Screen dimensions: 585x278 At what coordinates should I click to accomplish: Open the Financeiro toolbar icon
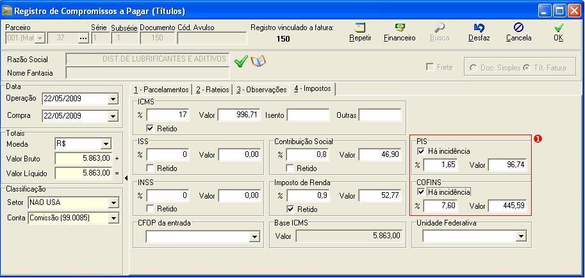point(399,28)
